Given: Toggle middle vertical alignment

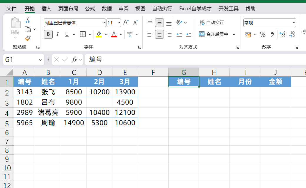Looking at the screenshot, I should (x=159, y=23).
